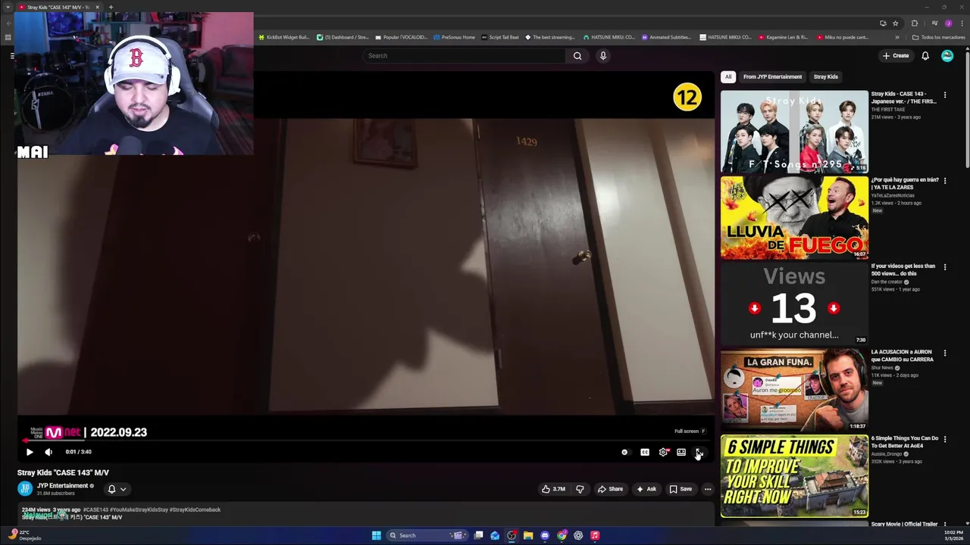
Task: Open the Create button
Action: 896,55
